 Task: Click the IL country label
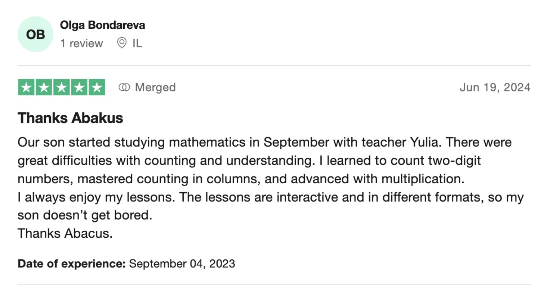137,44
